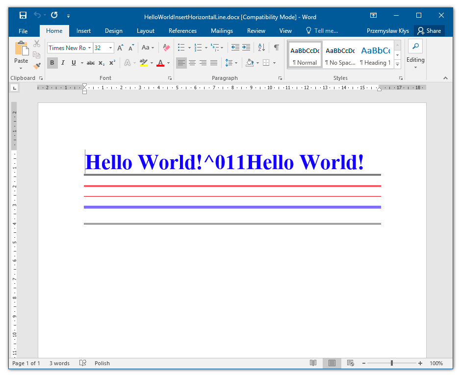Switch to the References tab

(182, 31)
